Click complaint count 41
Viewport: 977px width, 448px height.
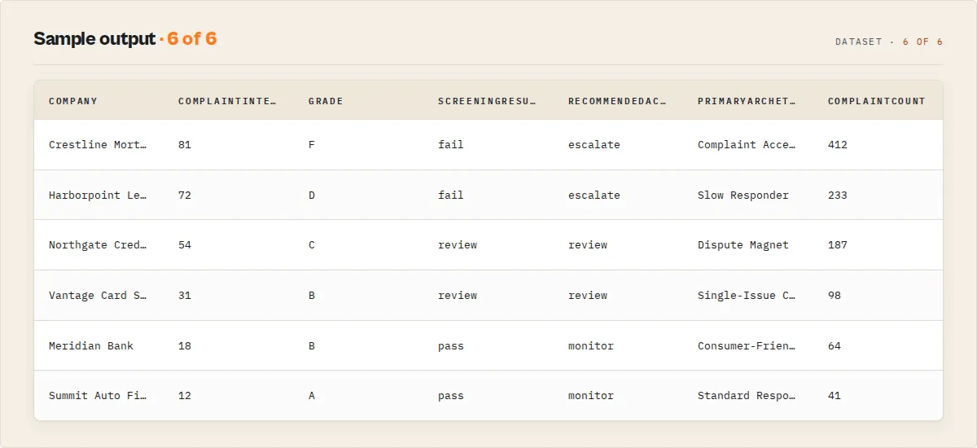point(835,396)
